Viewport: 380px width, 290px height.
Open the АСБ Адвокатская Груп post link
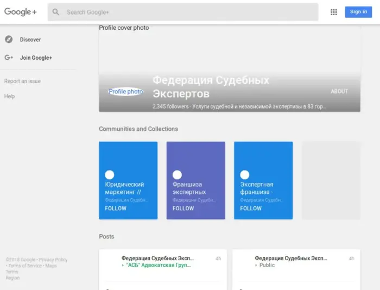[158, 266]
